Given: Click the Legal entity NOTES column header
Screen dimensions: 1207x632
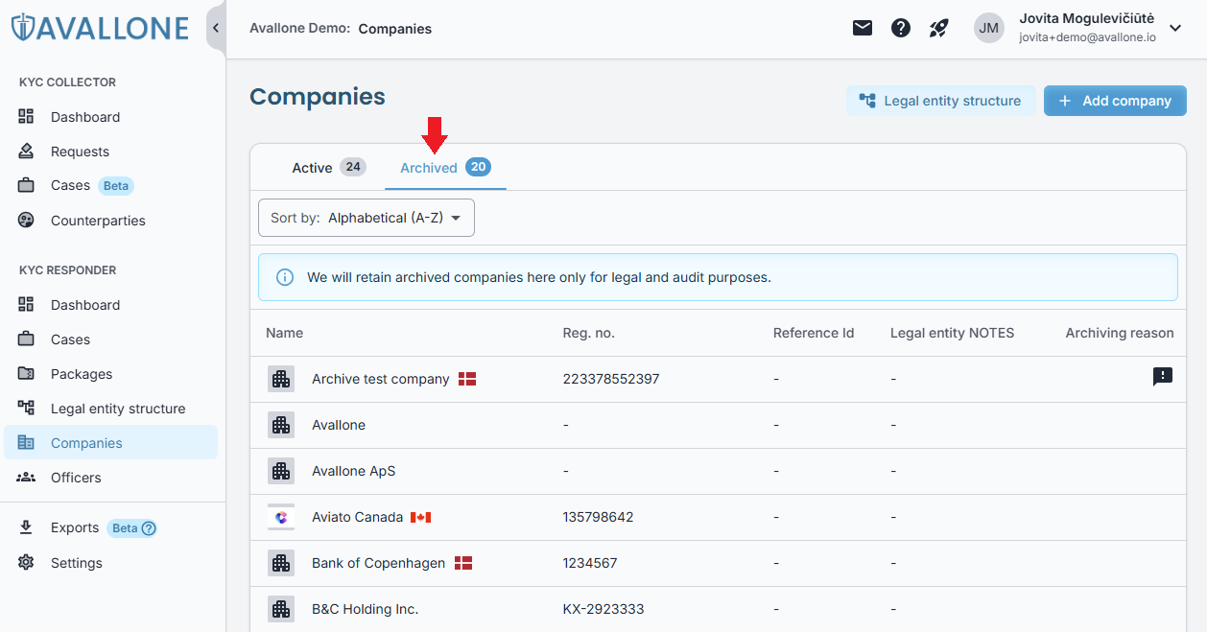Looking at the screenshot, I should click(x=952, y=333).
